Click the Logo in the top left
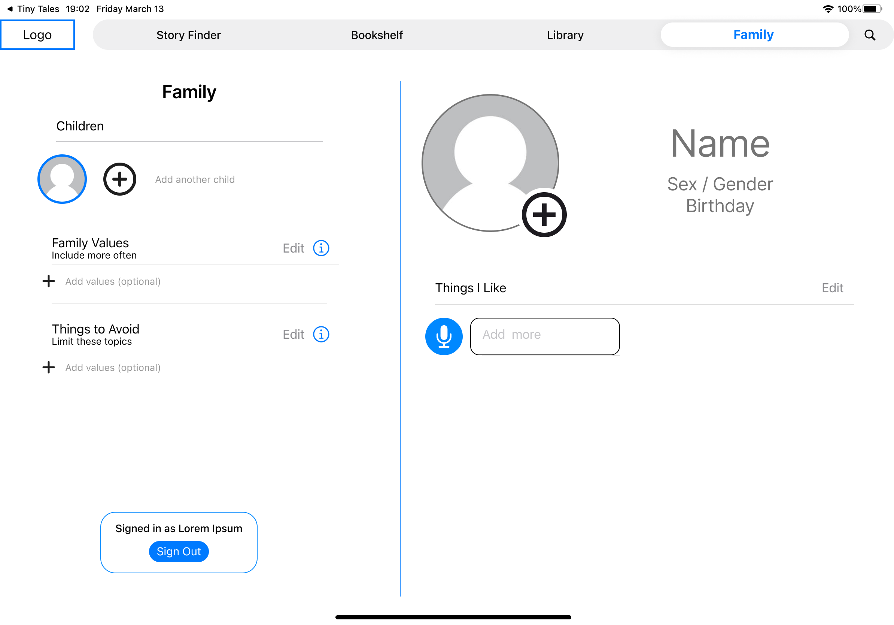 pos(37,34)
